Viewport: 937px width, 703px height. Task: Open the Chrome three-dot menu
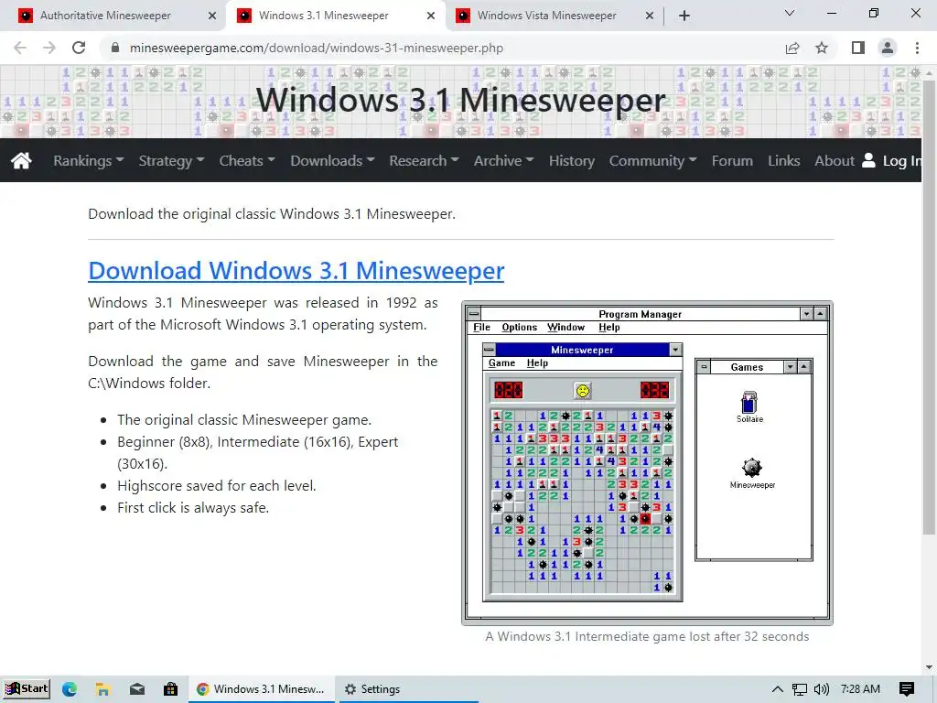[x=917, y=48]
